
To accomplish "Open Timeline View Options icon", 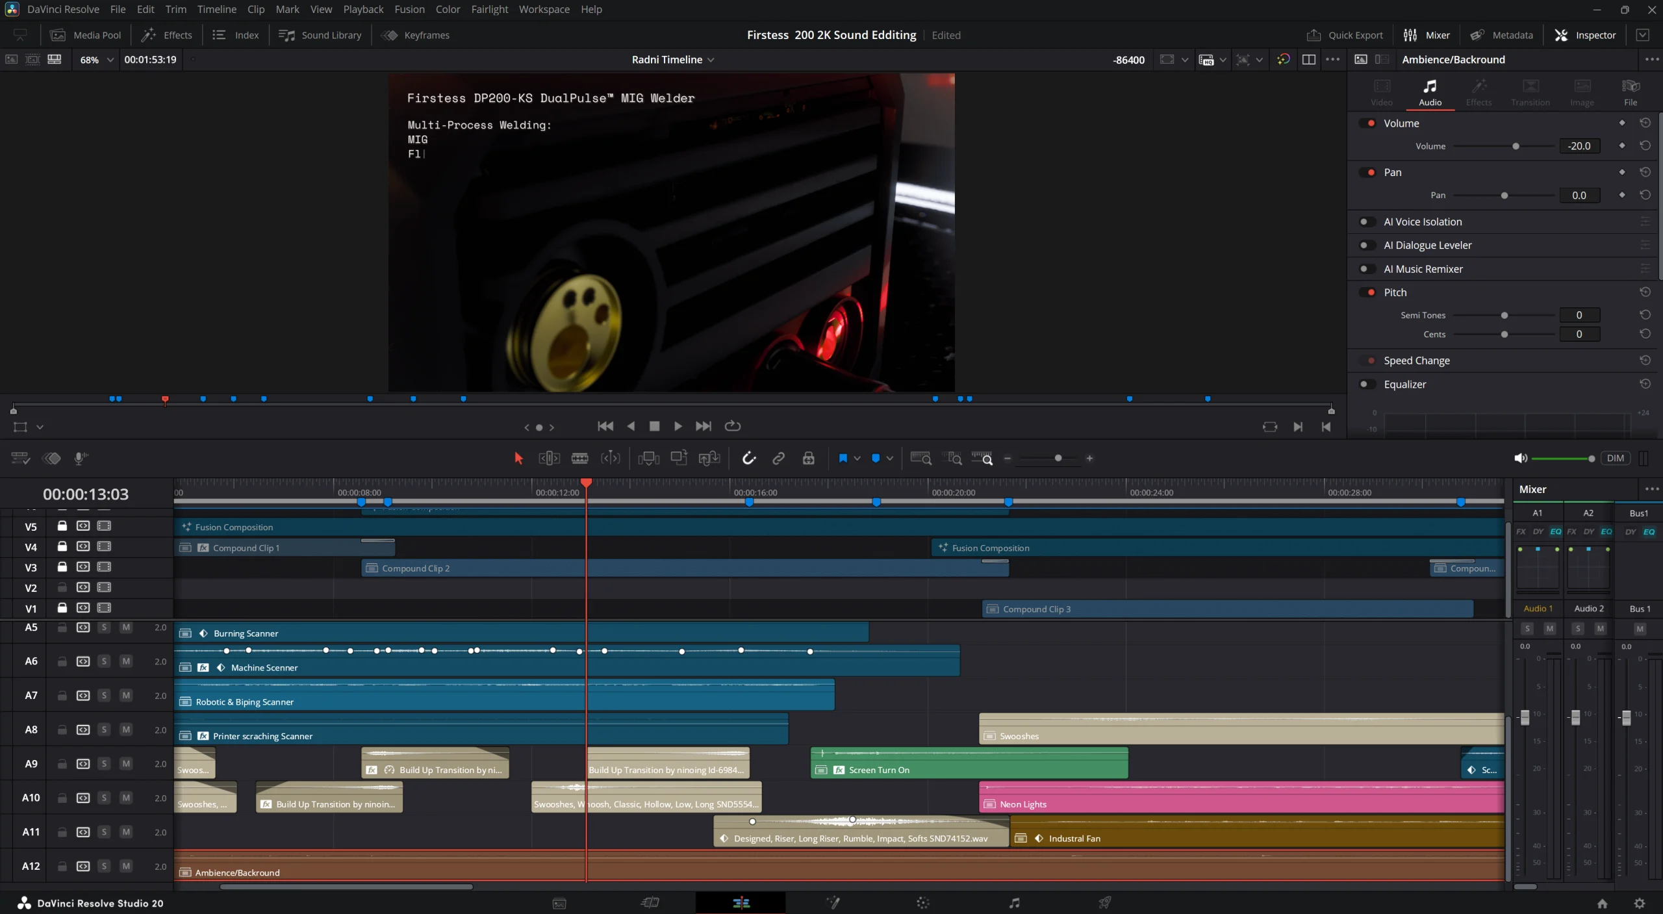I will (21, 459).
